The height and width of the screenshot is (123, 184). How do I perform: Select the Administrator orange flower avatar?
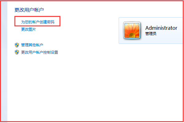132,30
